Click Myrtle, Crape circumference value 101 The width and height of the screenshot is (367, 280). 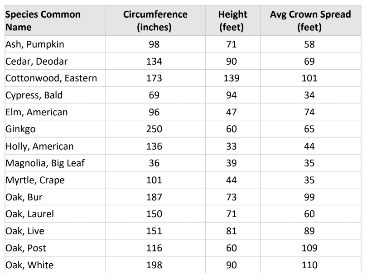[x=155, y=180]
